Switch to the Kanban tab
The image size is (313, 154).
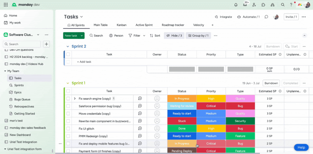pos(121,25)
